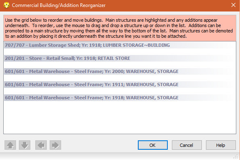Viewport: 240px width, 160px height.
Task: Click the blank row under Retail Store entry
Action: coord(120,65)
